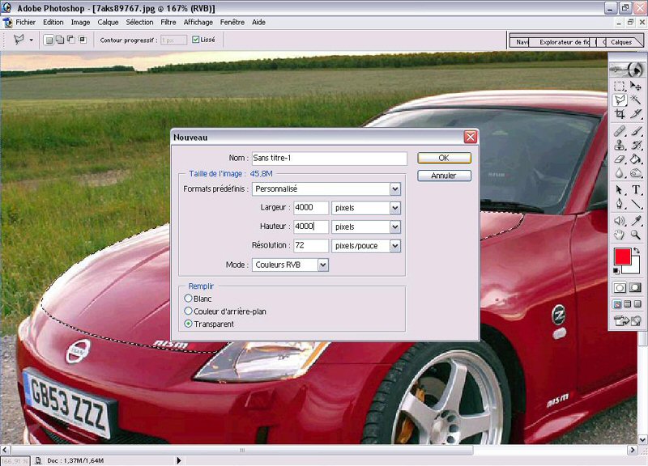Select the Polygonal Lasso tool in toolbox
This screenshot has height=466, width=648.
click(619, 100)
